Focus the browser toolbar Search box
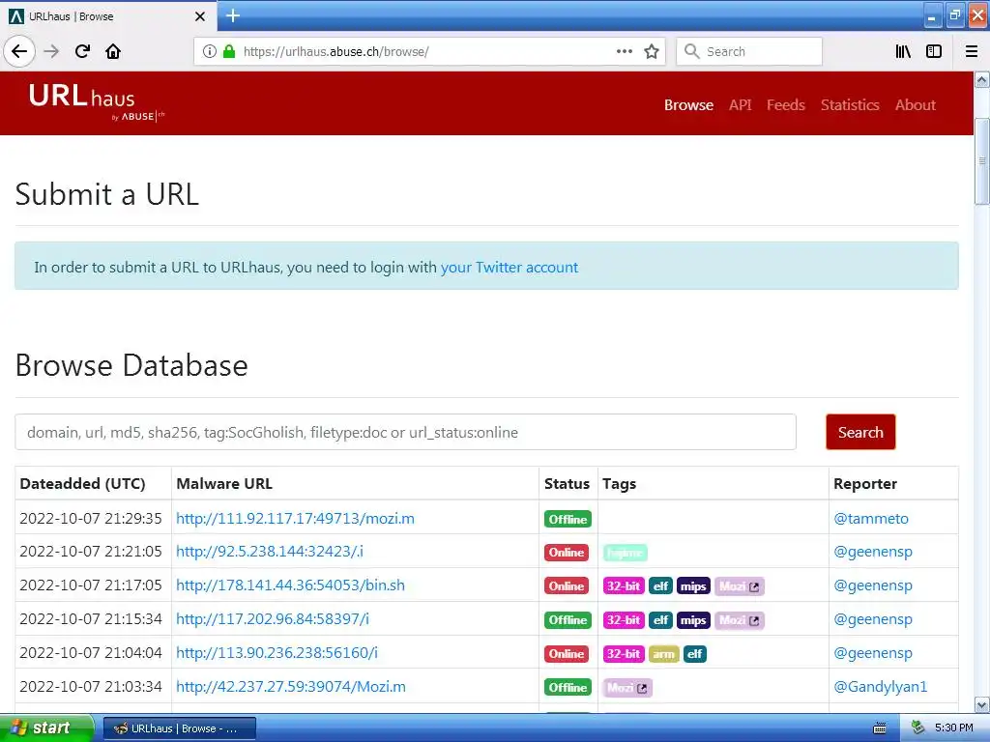 coord(749,51)
